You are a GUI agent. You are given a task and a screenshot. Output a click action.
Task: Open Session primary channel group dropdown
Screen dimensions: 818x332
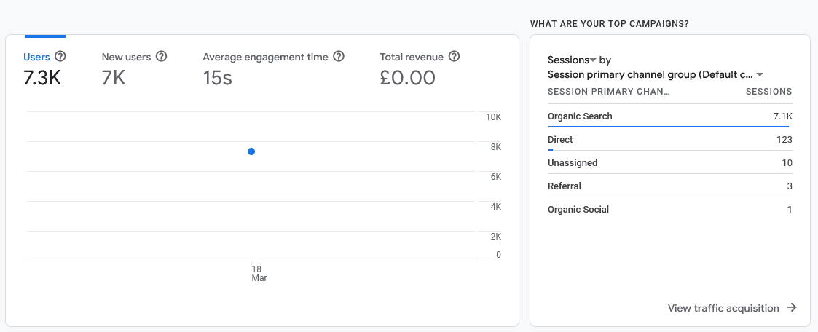(x=656, y=74)
